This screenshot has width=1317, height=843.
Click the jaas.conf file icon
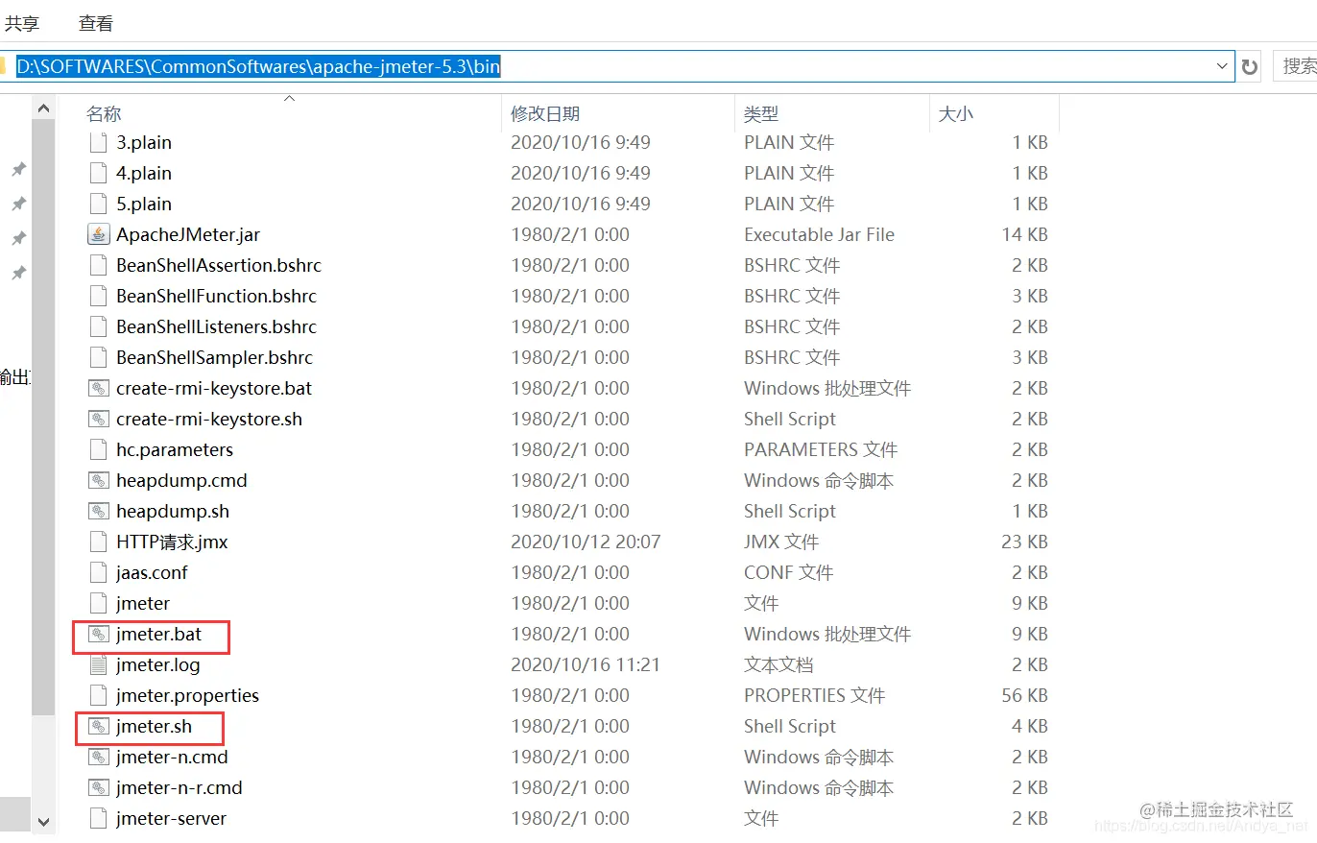97,572
